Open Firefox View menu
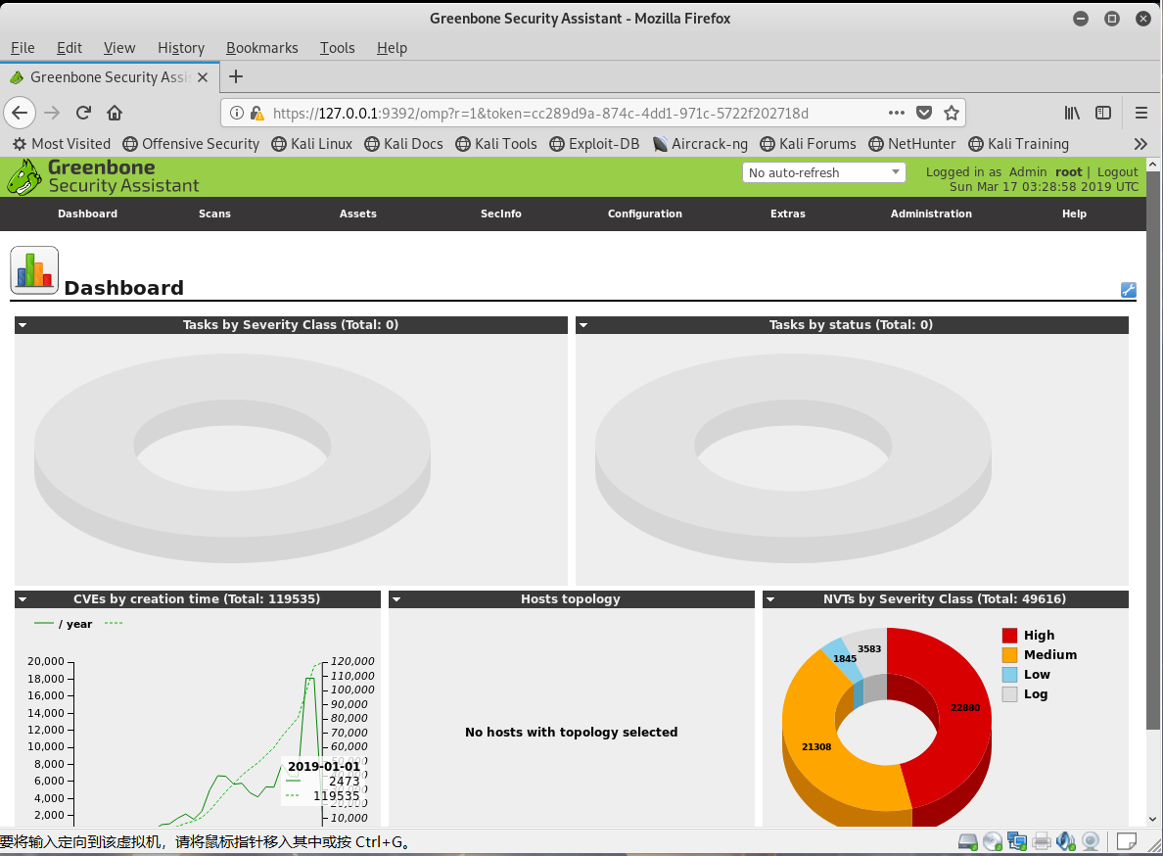 click(119, 47)
